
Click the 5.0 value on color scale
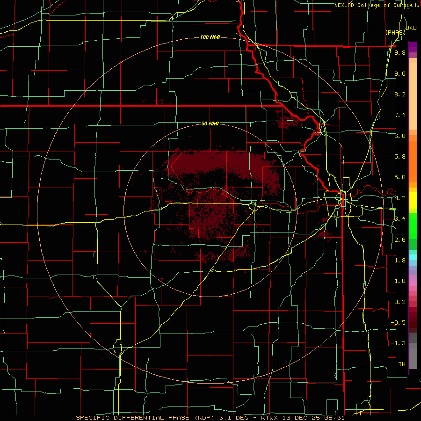point(400,177)
